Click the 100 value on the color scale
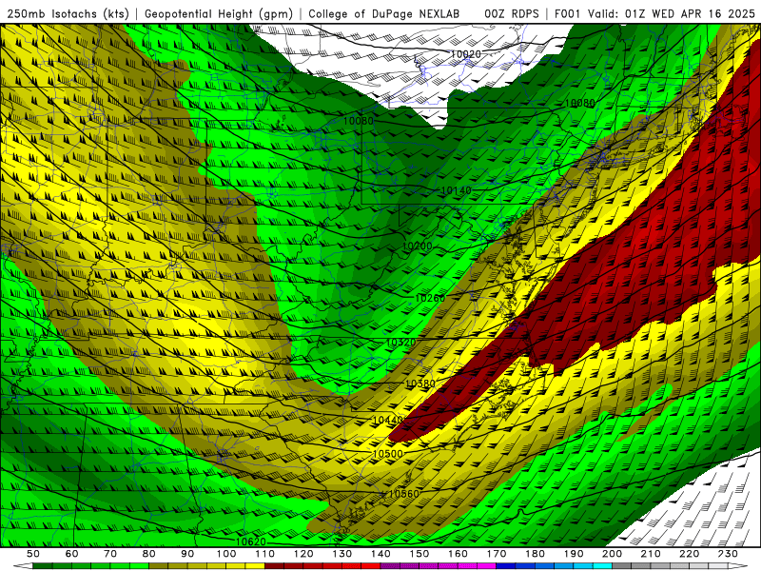 coord(226,554)
